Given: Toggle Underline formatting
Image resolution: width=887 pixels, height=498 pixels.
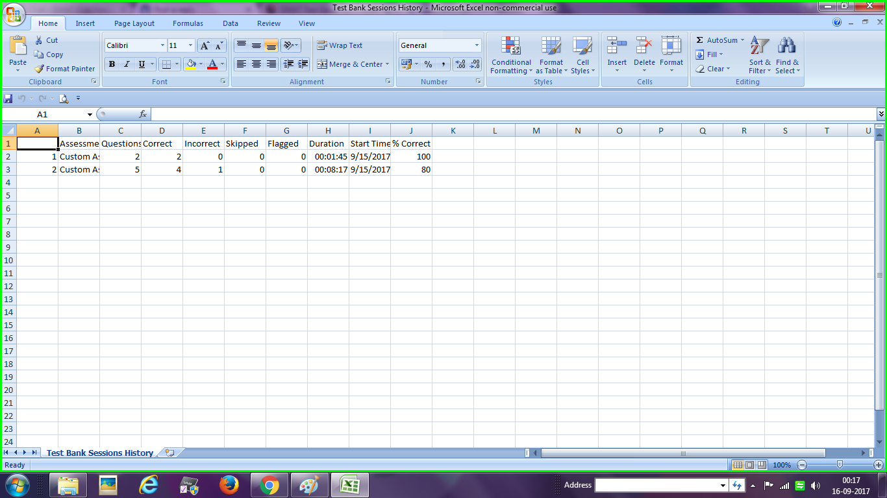Looking at the screenshot, I should tap(142, 64).
